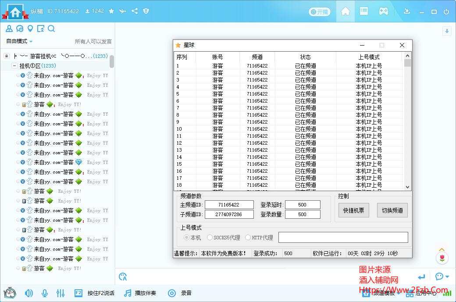Select the 本机 radio option
Viewport: 456px width, 302px height.
(x=192, y=238)
